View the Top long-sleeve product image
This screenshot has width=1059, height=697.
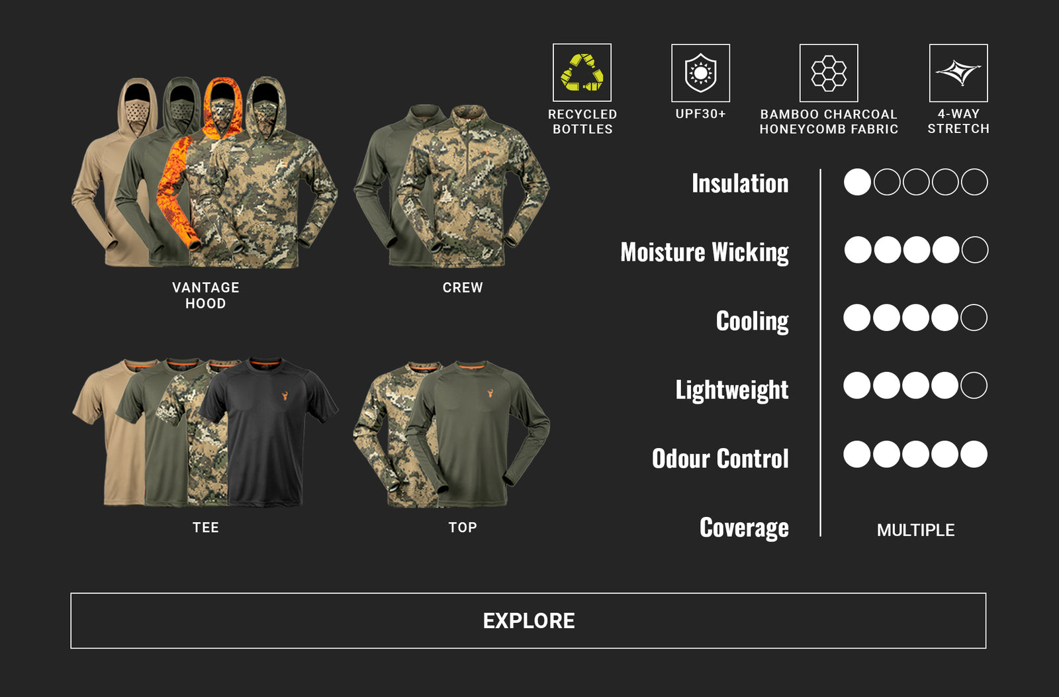coord(451,434)
